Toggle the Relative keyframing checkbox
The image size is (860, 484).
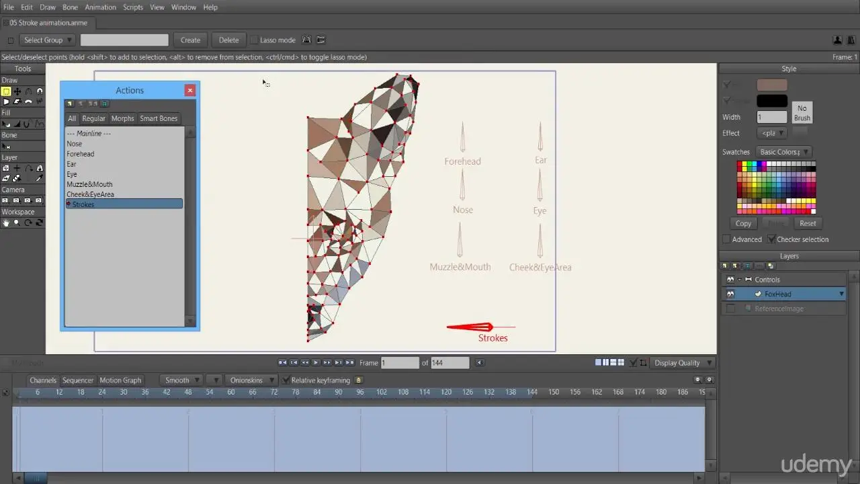pos(286,380)
